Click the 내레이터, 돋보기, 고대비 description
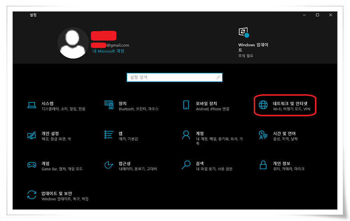The image size is (350, 221). 138,169
